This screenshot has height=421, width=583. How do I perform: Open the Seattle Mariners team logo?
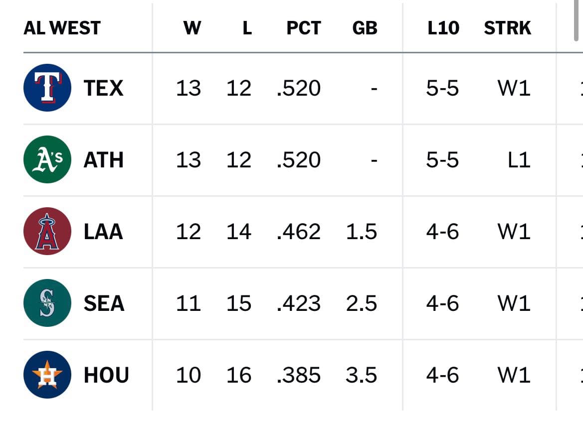pyautogui.click(x=47, y=303)
